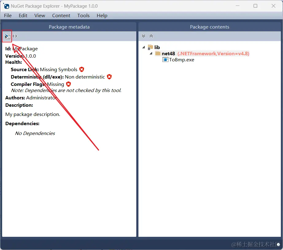This screenshot has width=283, height=250.
Task: Open the Content menu
Action: [61, 16]
